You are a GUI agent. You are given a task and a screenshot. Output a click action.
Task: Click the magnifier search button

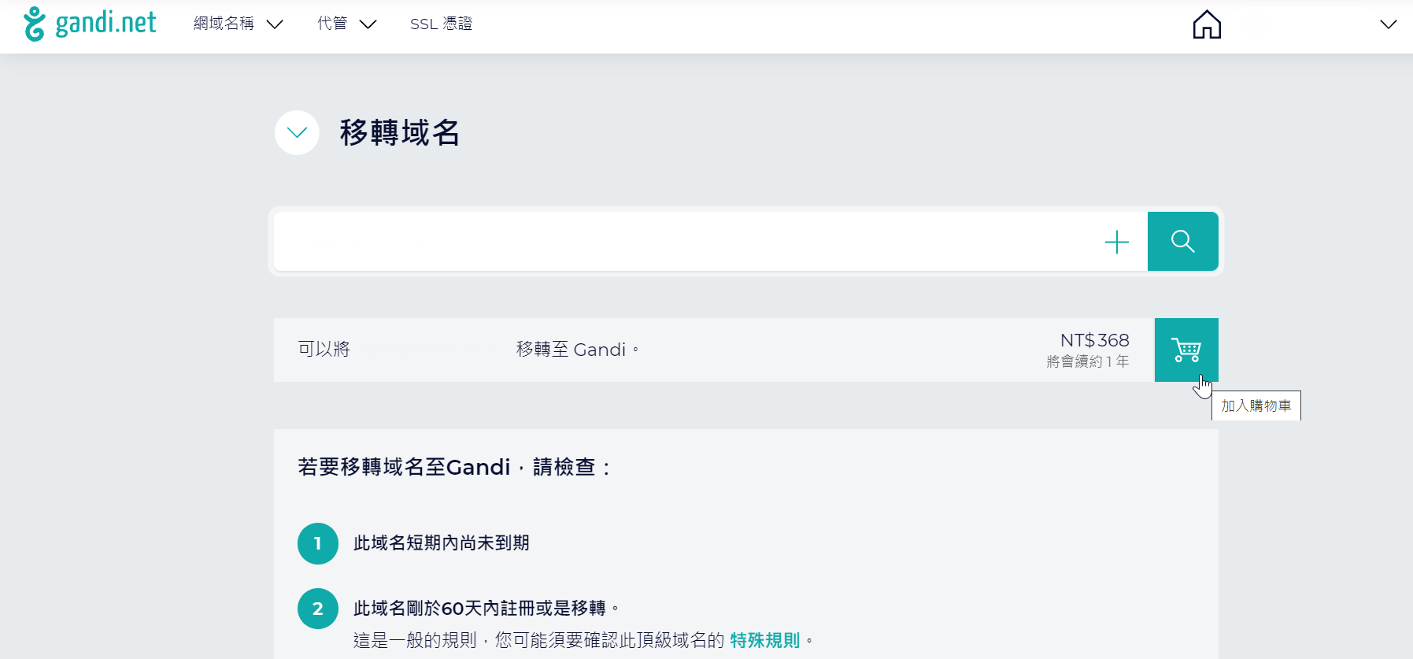tap(1182, 241)
